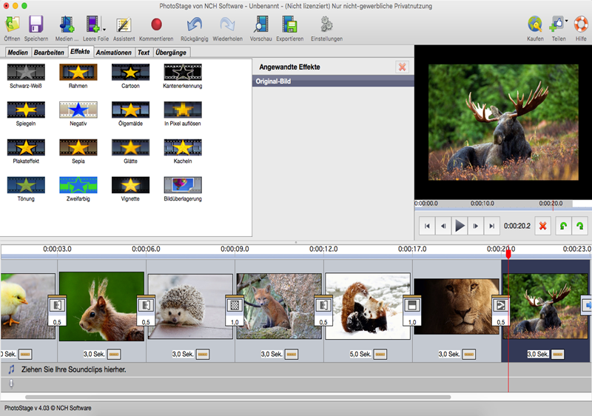
Task: Click the red playhead marker on timeline
Action: pos(508,253)
